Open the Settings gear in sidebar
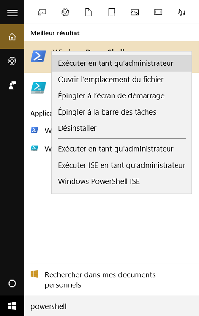Image resolution: width=199 pixels, height=316 pixels. [12, 61]
